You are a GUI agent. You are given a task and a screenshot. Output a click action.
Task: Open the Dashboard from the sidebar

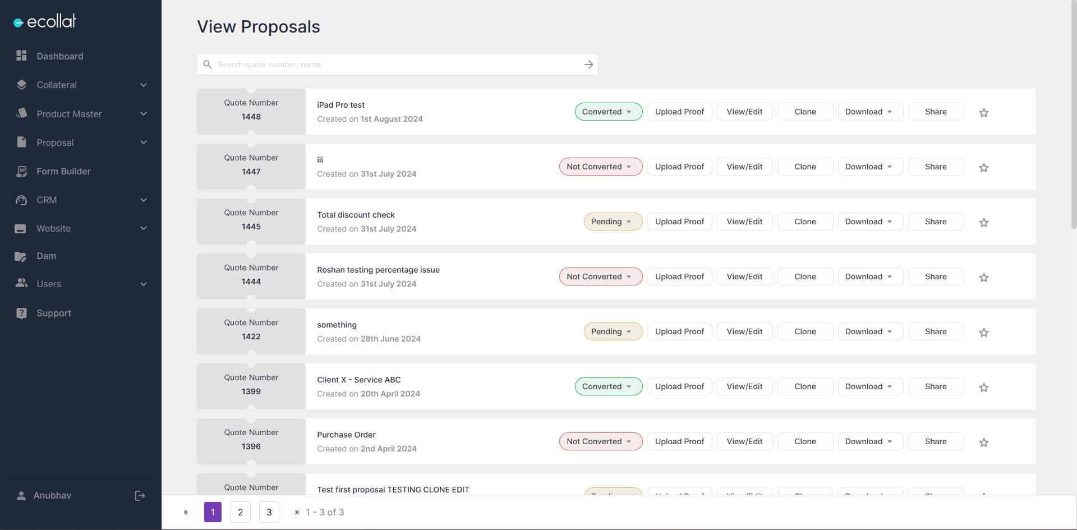coord(60,56)
